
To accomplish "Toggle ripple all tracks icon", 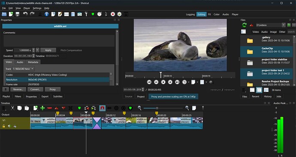I will tap(123, 108).
